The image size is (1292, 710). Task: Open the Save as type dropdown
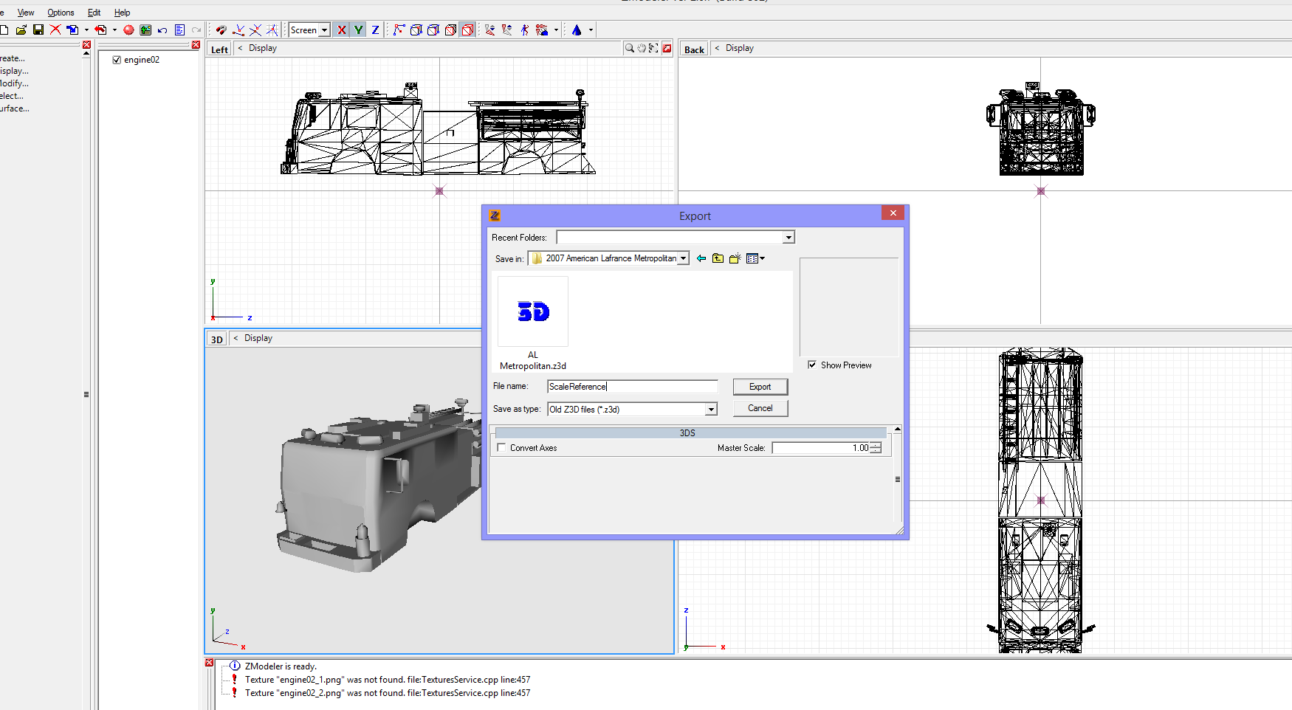[x=710, y=409]
